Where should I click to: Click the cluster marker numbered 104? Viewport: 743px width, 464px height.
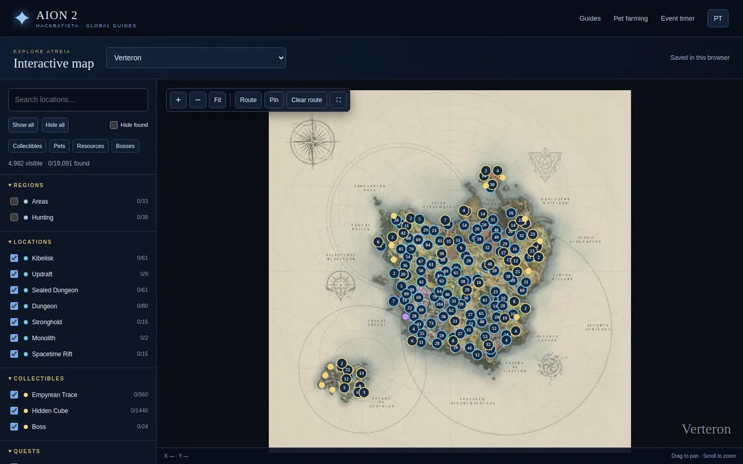pyautogui.click(x=439, y=304)
